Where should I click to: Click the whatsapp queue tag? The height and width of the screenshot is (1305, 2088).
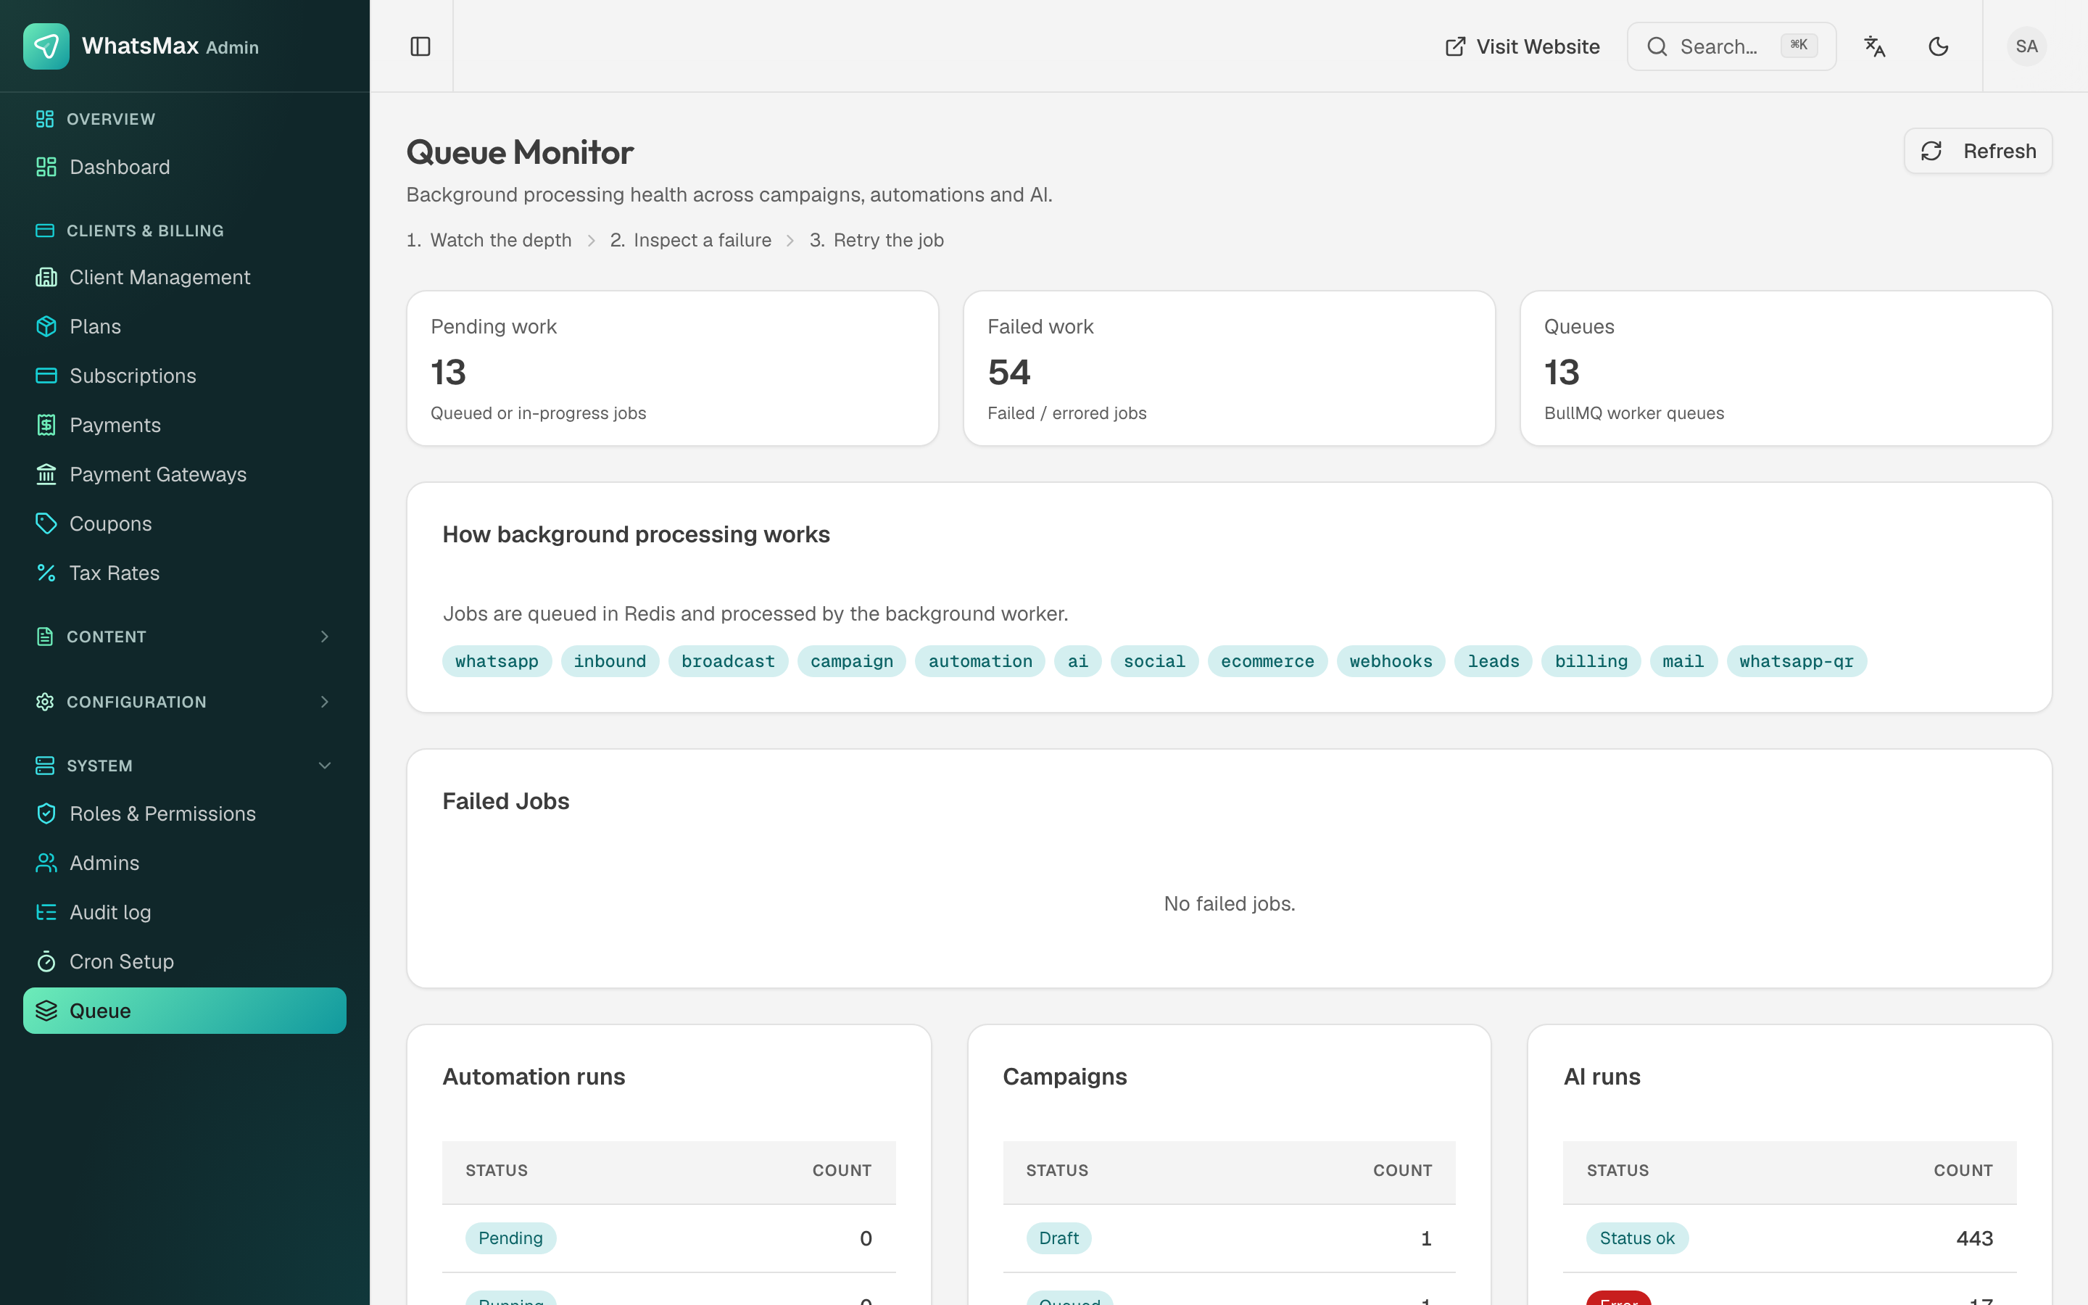(497, 661)
